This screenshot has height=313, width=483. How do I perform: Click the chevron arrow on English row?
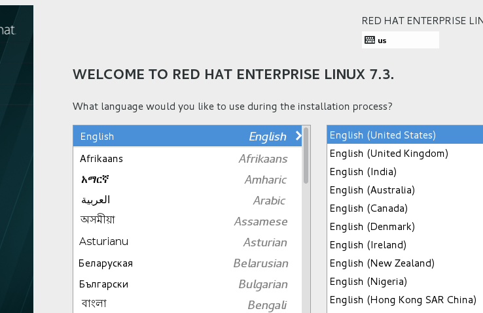click(x=298, y=136)
